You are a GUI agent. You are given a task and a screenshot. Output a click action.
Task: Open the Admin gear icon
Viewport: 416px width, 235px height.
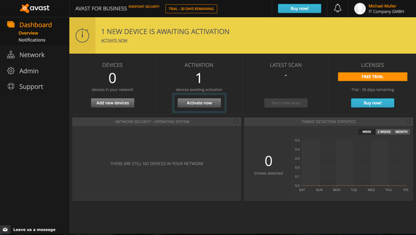(11, 71)
